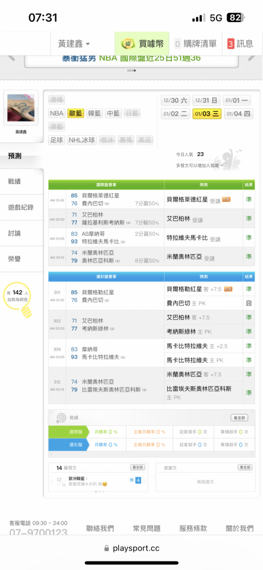Click the 艾巴柏林 客 +7.5 prediction
263x570 pixels.
(x=188, y=317)
